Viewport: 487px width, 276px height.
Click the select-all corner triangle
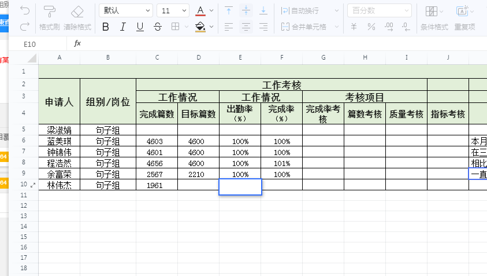(x=32, y=58)
